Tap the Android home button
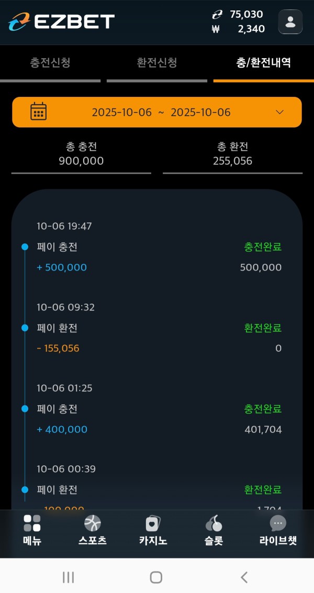314x593 pixels. [156, 577]
